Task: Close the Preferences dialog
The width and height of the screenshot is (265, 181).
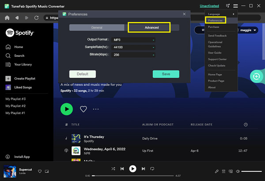Action: click(184, 14)
